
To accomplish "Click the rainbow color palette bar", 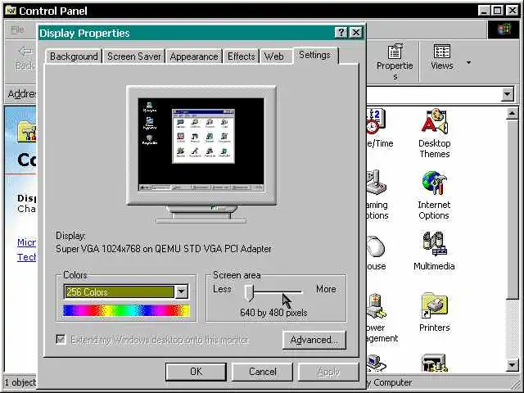I will point(127,310).
